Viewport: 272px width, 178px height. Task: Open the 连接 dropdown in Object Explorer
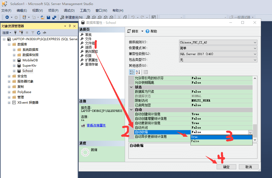coord(7,33)
